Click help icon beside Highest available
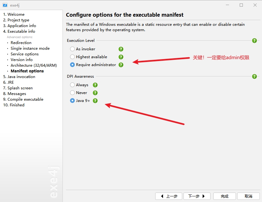Viewport: 262px width, 202px height. pyautogui.click(x=121, y=57)
